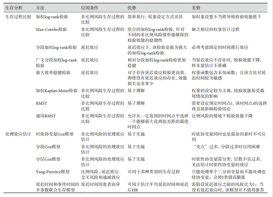273x197 pixels.
Task: Click '组合的加权log-rank检验' advantage text
Action: tap(150, 29)
